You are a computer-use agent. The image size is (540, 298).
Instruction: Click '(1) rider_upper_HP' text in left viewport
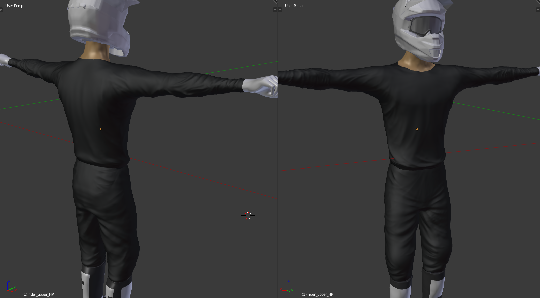point(38,294)
